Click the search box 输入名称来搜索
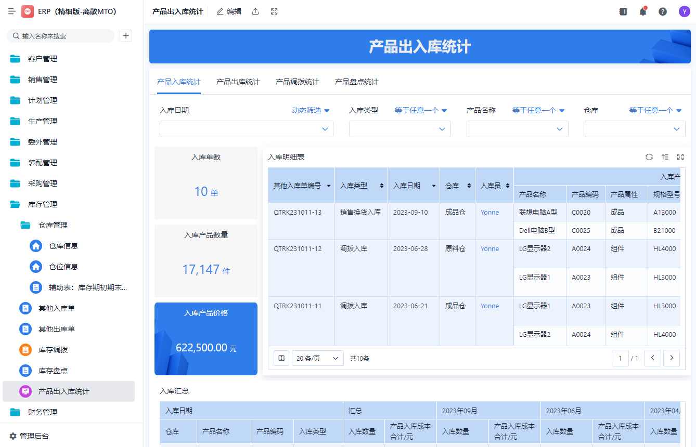 point(60,36)
